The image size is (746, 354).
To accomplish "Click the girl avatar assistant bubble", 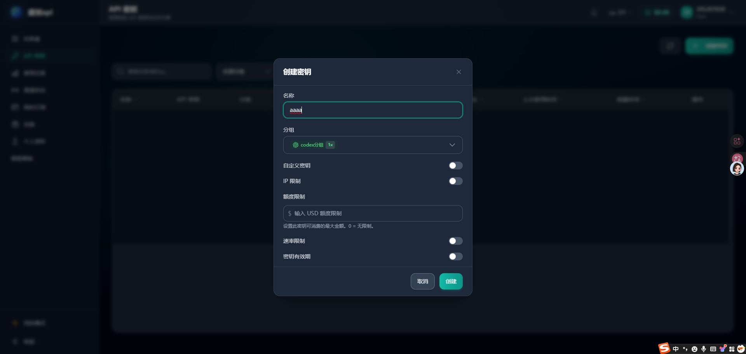I will click(x=737, y=169).
